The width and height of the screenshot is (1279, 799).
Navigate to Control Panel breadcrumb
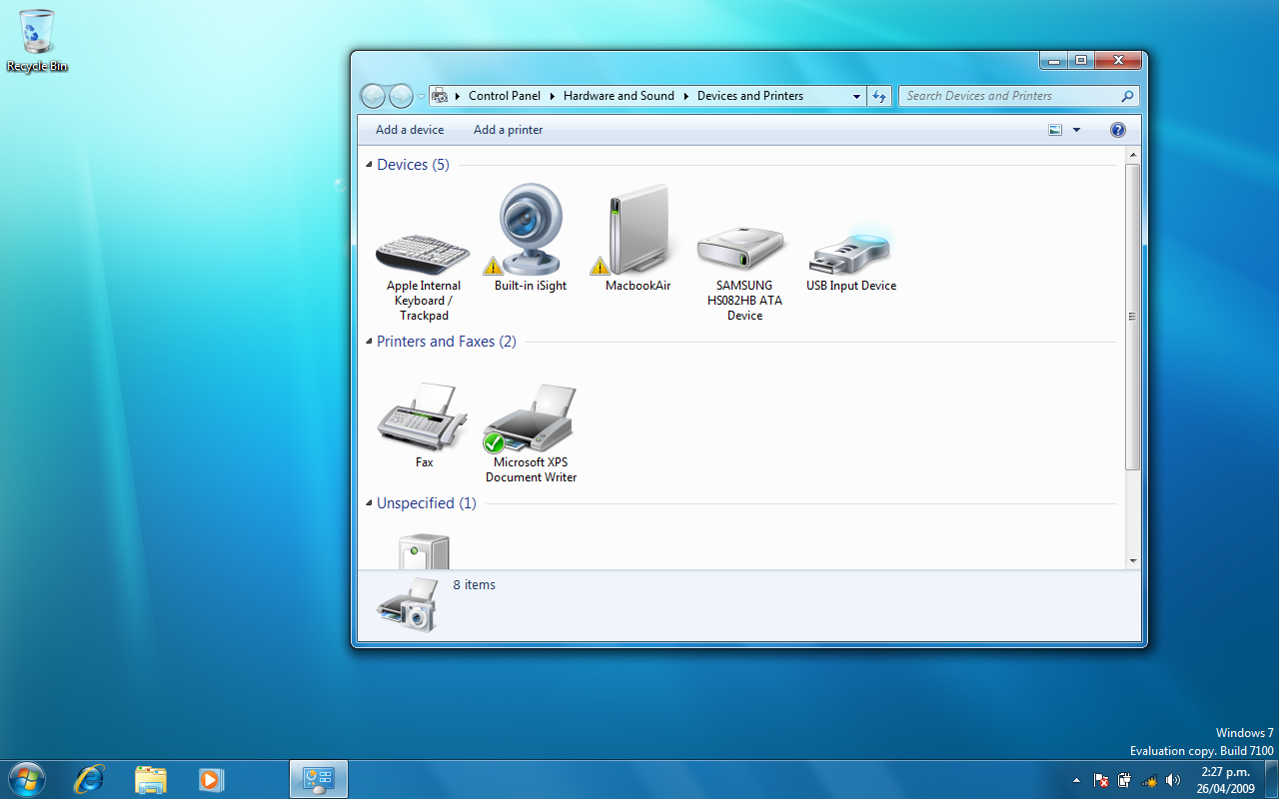[x=505, y=96]
